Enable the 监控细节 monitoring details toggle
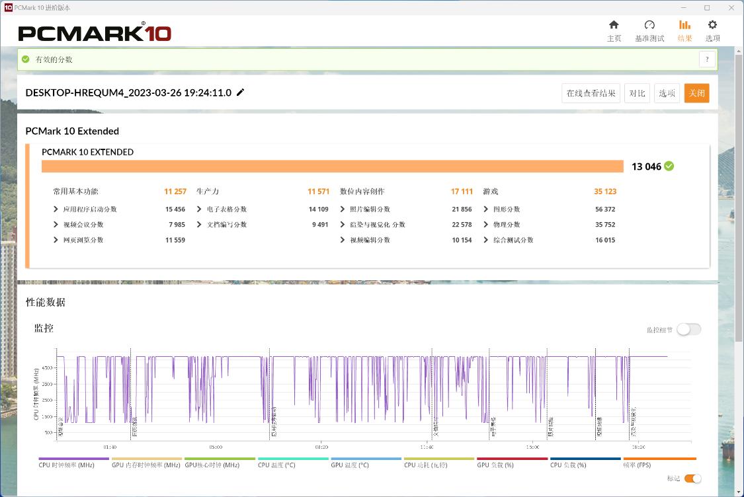The image size is (744, 497). click(689, 328)
